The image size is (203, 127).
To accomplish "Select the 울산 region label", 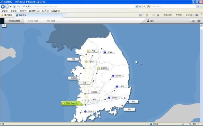I will point(132,102).
